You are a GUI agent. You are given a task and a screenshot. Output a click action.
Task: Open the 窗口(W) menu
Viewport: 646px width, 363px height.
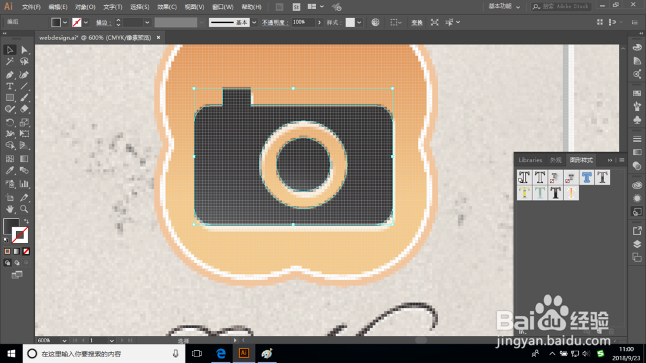tap(222, 7)
